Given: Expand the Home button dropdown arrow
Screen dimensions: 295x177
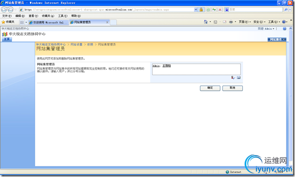Looking at the screenshot, I should pyautogui.click(x=210, y=22).
